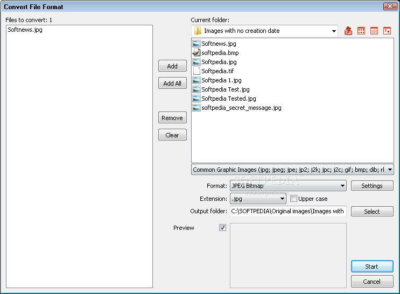This screenshot has height=294, width=400.
Task: Click the Add button
Action: point(172,66)
